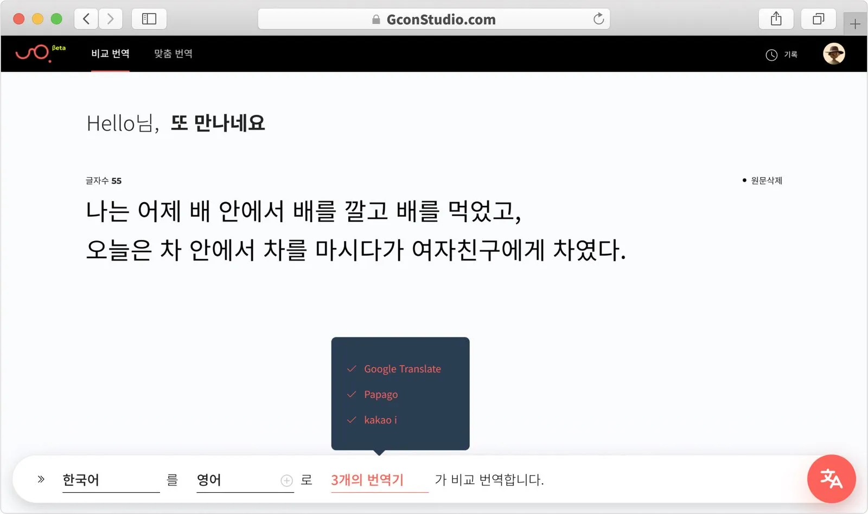Click the 기록 history link
Viewport: 868px width, 514px height.
coord(790,55)
